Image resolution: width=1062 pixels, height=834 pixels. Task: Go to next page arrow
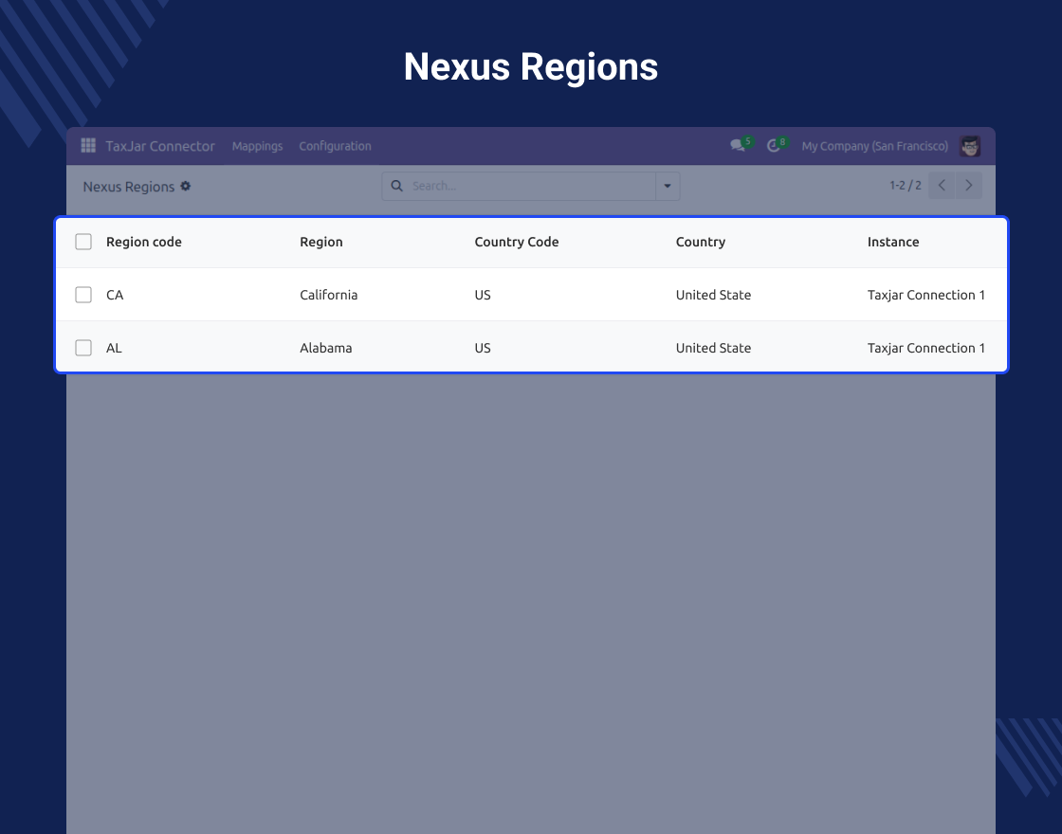[x=968, y=186]
